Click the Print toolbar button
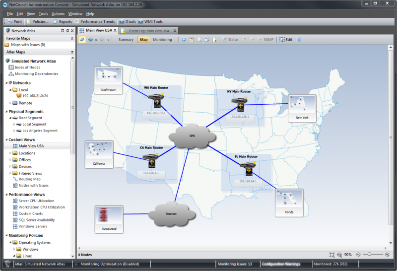This screenshot has height=271, width=397. [15, 21]
